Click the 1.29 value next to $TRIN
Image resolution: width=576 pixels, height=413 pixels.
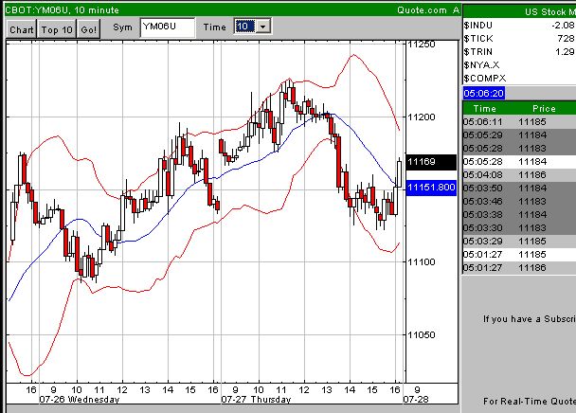pyautogui.click(x=565, y=51)
